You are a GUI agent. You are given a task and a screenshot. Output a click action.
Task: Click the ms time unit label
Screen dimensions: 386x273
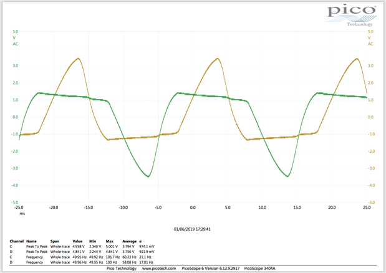click(22, 213)
